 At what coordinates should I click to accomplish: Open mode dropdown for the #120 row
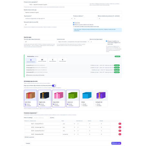[x=69, y=134]
